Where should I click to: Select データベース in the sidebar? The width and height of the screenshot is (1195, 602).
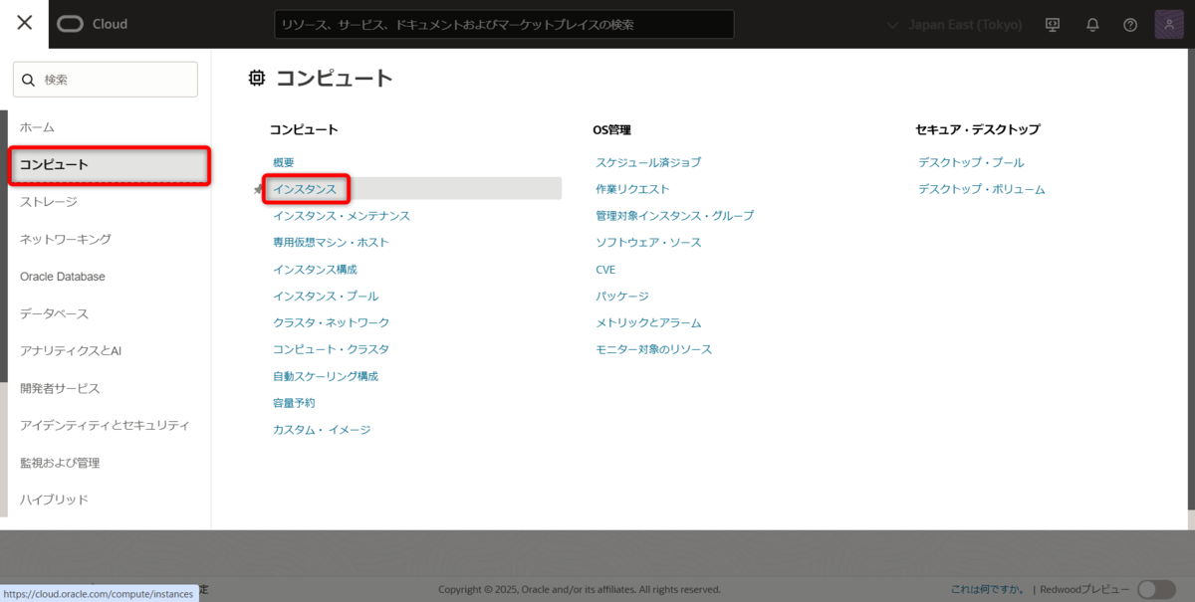point(54,313)
